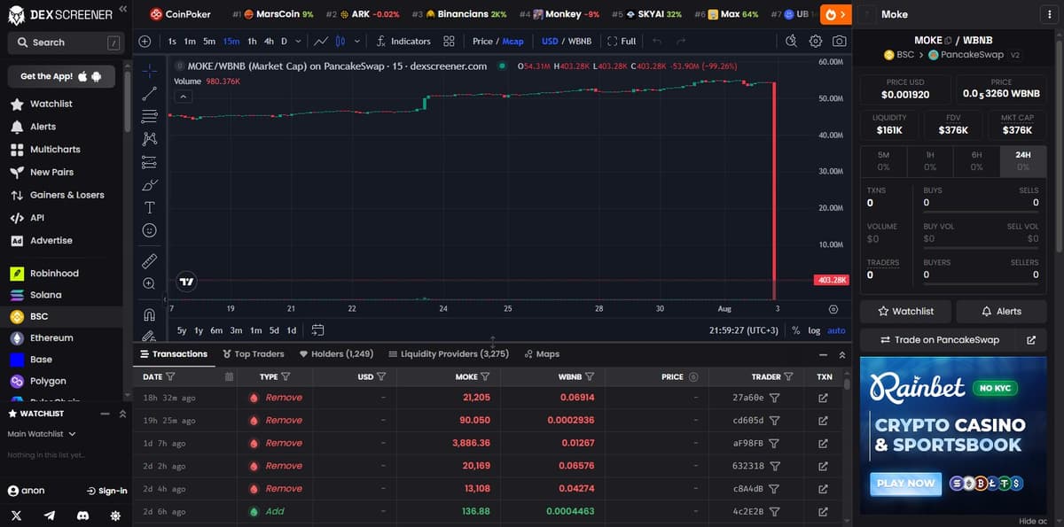
Task: Select the text annotation tool
Action: tap(150, 208)
